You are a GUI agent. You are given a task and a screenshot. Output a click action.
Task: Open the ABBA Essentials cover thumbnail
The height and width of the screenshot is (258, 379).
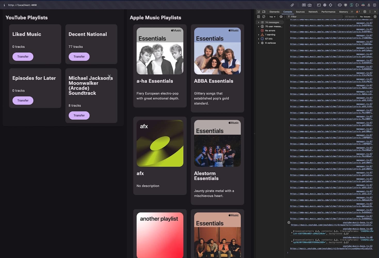coord(217,51)
